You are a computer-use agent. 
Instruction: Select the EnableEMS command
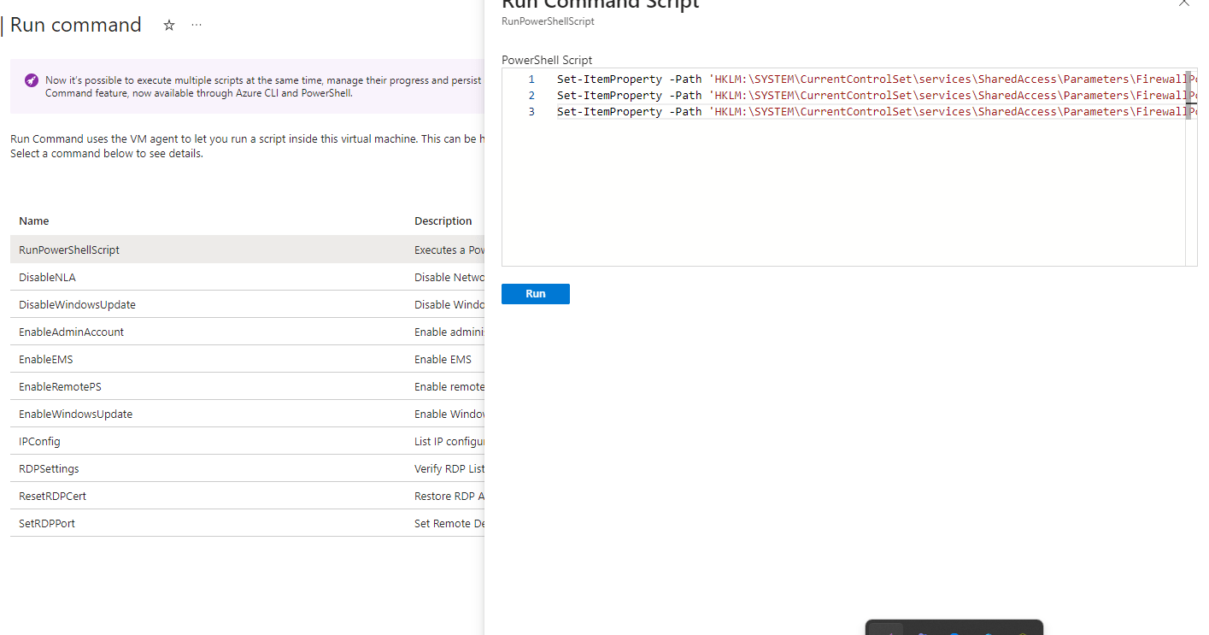[x=45, y=359]
